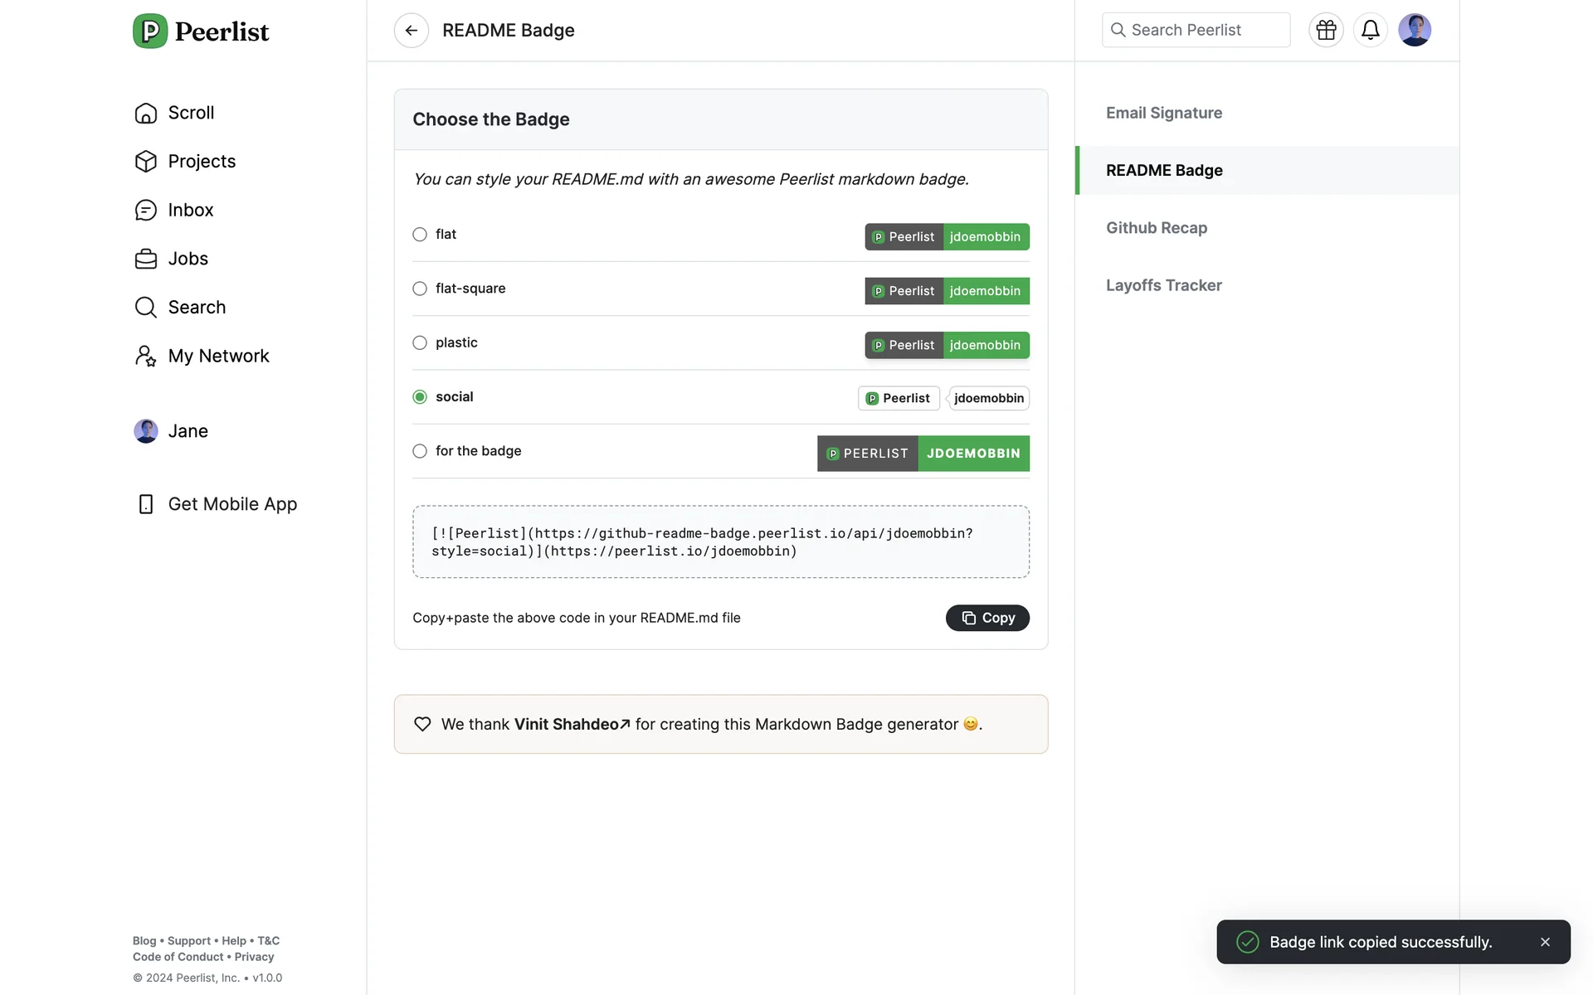Click the back arrow button
Viewport: 1593px width, 995px height.
[411, 31]
